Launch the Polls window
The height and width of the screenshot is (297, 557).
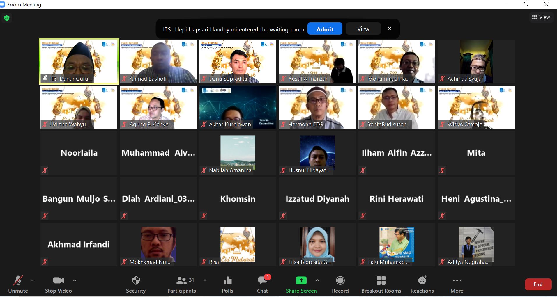pos(227,285)
